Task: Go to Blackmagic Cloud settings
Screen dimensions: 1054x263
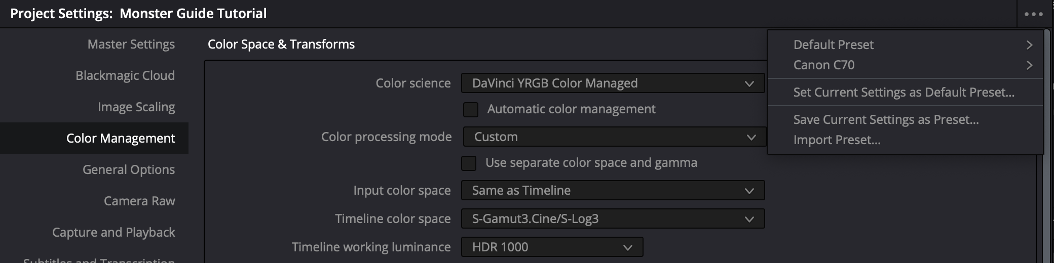Action: click(x=125, y=76)
